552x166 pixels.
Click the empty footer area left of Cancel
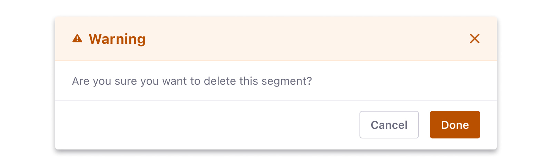pyautogui.click(x=207, y=125)
